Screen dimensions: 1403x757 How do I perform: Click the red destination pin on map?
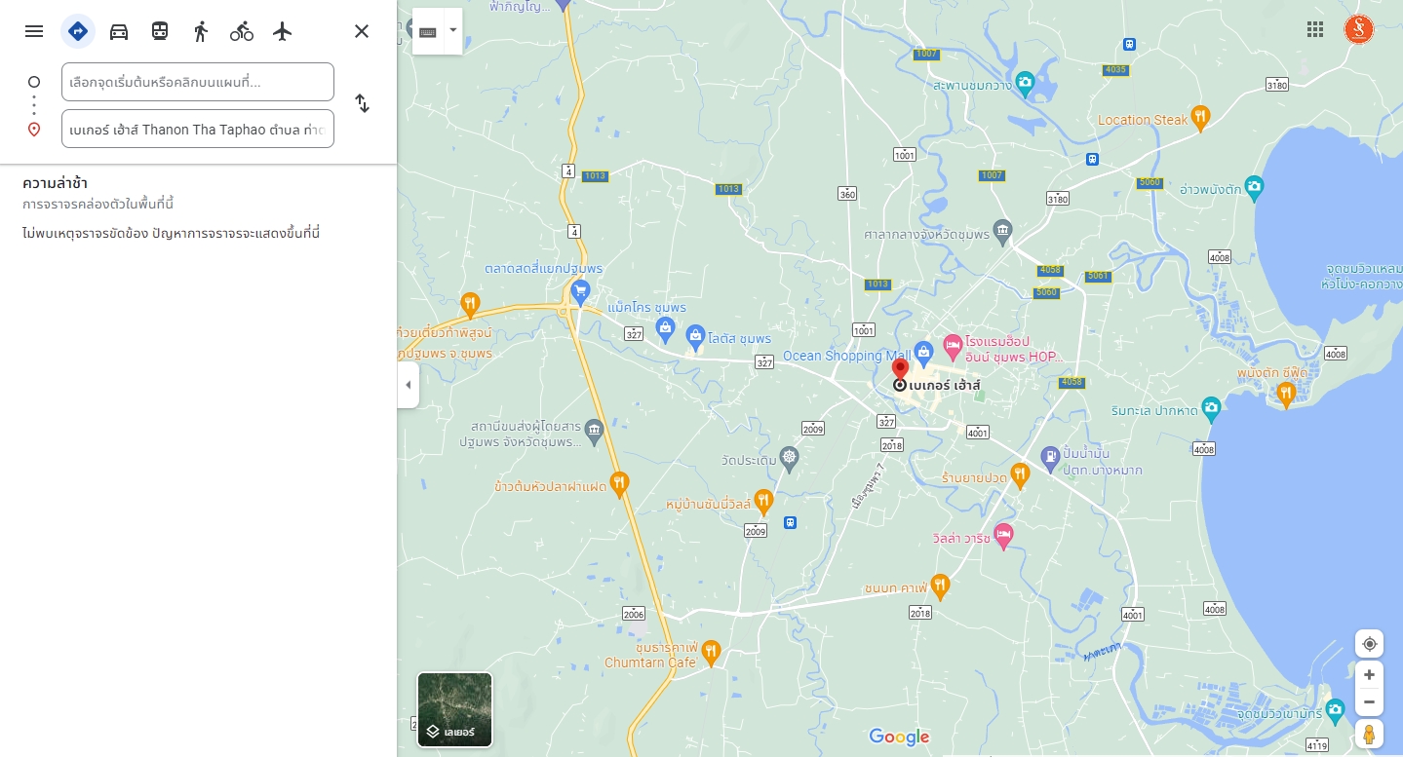pos(900,369)
